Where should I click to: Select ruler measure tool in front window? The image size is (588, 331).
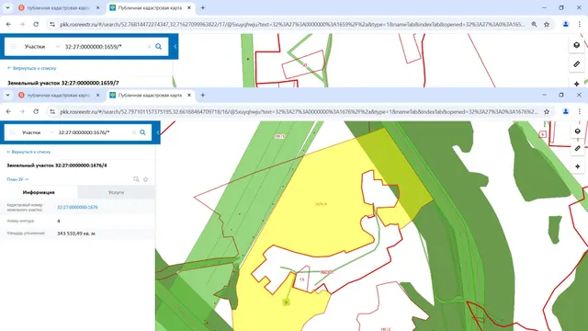578,149
